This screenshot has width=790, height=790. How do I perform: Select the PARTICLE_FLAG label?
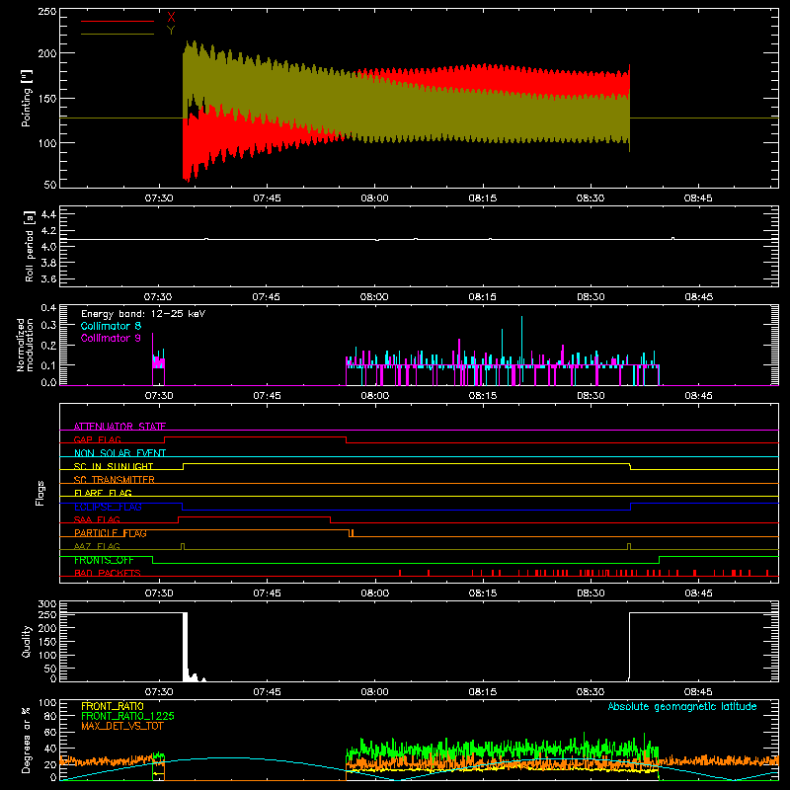point(111,533)
